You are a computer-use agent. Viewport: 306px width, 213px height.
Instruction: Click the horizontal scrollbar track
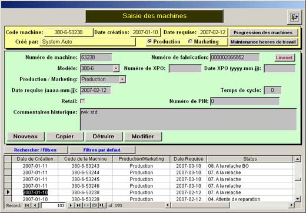tap(259, 205)
